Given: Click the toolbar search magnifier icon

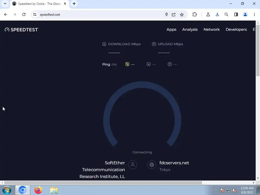Looking at the screenshot, I should pyautogui.click(x=226, y=14).
